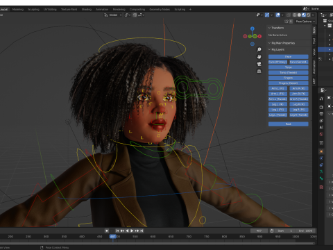Toggle the camera view icon
The image size is (333, 250).
pos(259,64)
